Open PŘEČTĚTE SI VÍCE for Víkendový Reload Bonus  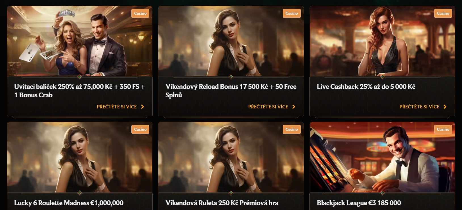tap(268, 107)
